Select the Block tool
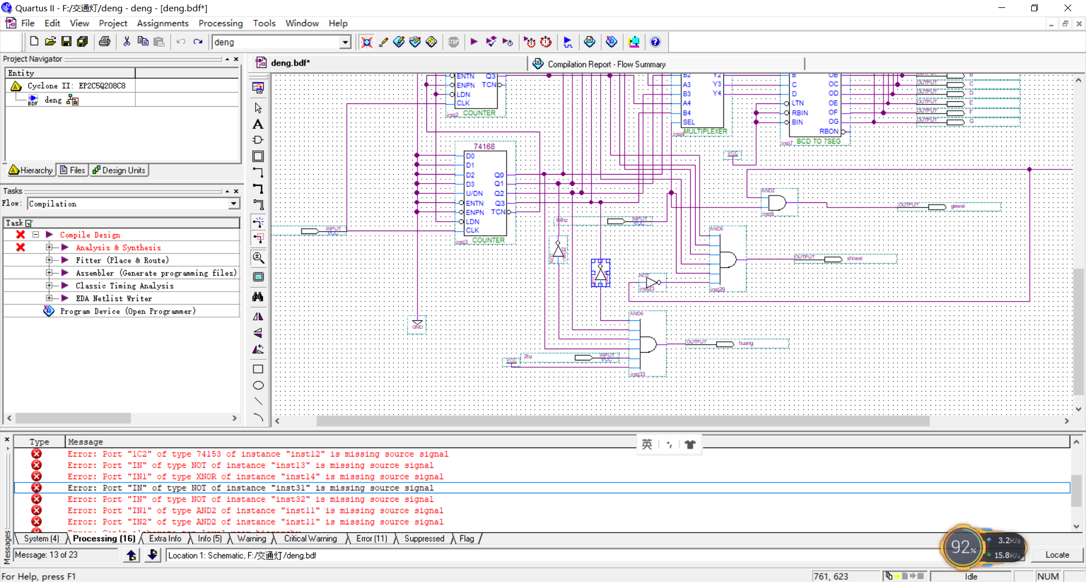The height and width of the screenshot is (582, 1086). pyautogui.click(x=258, y=157)
